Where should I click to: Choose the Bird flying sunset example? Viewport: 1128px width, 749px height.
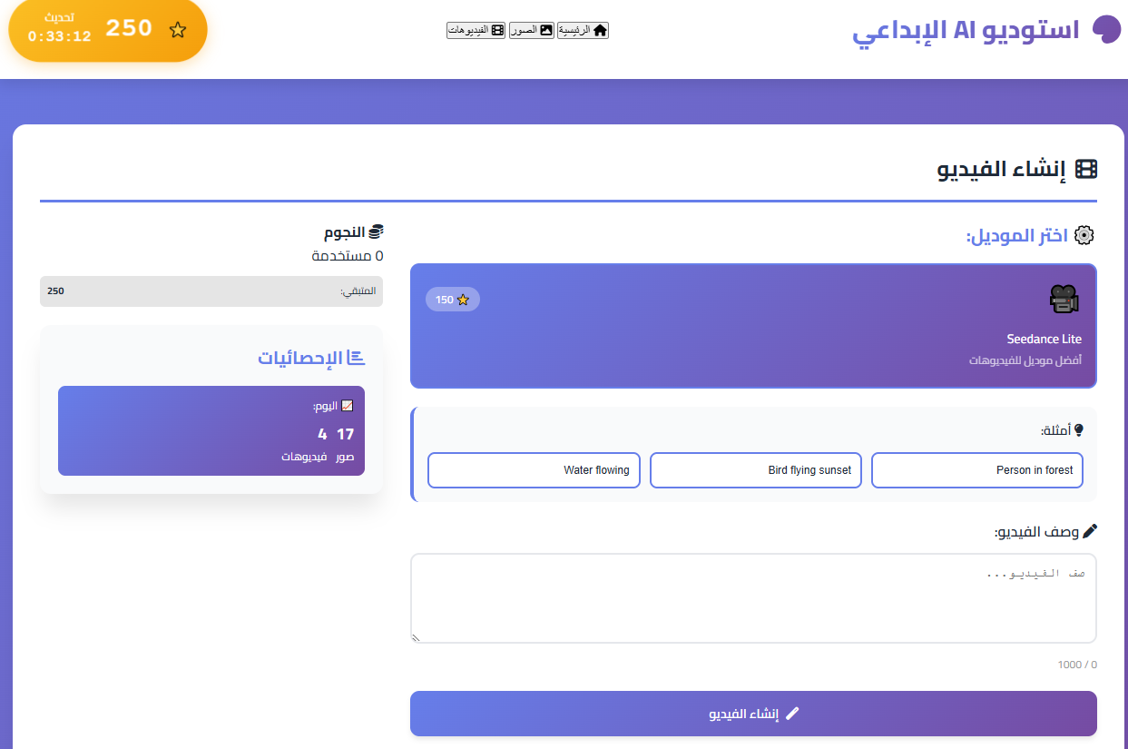[x=756, y=470]
